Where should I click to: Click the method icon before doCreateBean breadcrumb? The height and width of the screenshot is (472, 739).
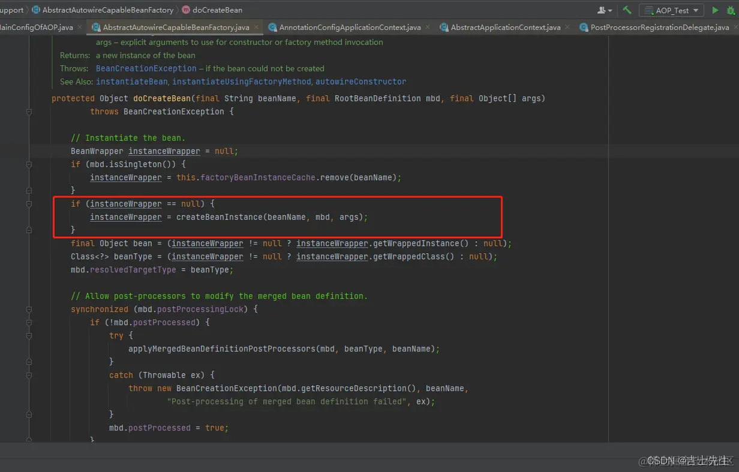point(185,10)
